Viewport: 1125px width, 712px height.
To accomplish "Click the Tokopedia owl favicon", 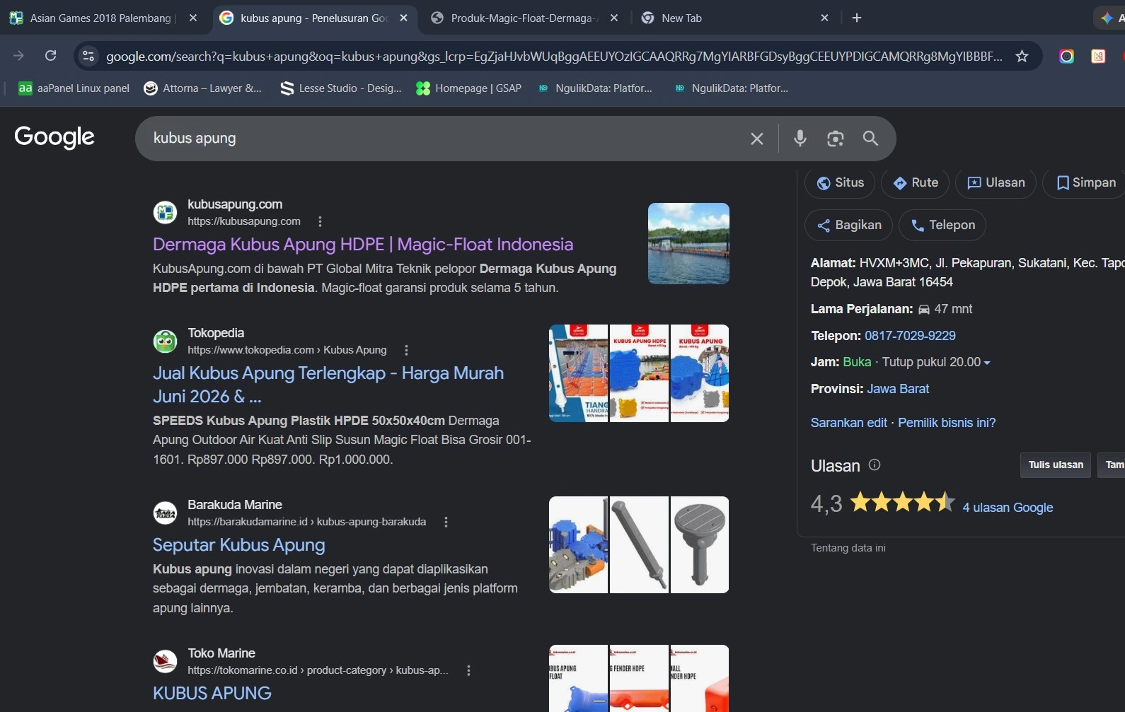I will [x=165, y=341].
